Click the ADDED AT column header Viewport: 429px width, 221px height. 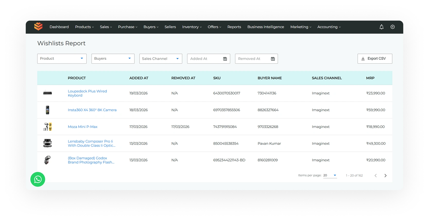[139, 78]
